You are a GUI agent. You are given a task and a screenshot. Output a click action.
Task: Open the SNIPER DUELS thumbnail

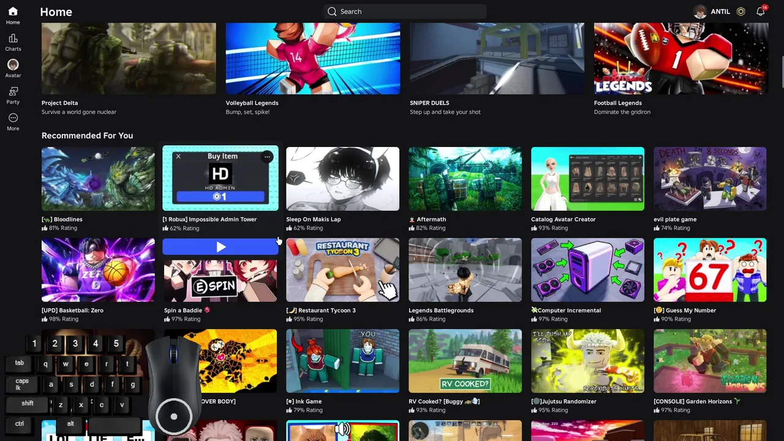497,59
